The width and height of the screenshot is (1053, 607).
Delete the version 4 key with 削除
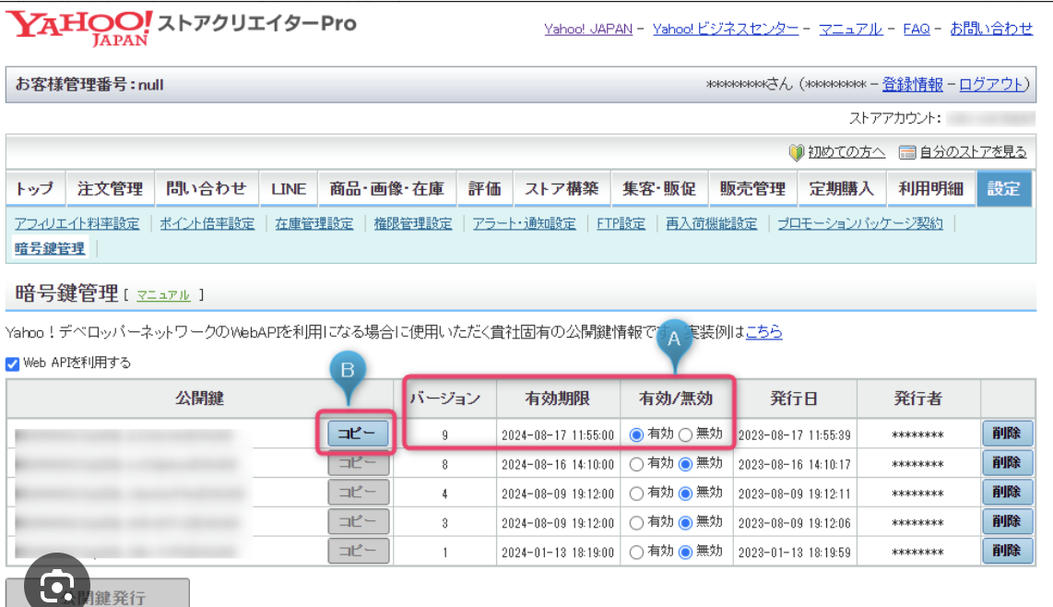point(1007,492)
